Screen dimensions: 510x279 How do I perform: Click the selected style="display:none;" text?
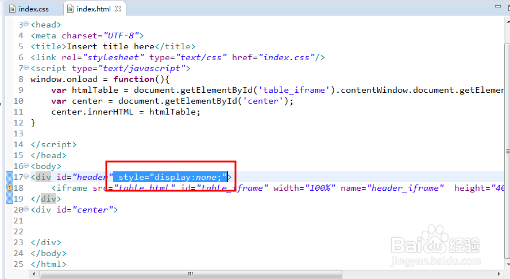170,177
